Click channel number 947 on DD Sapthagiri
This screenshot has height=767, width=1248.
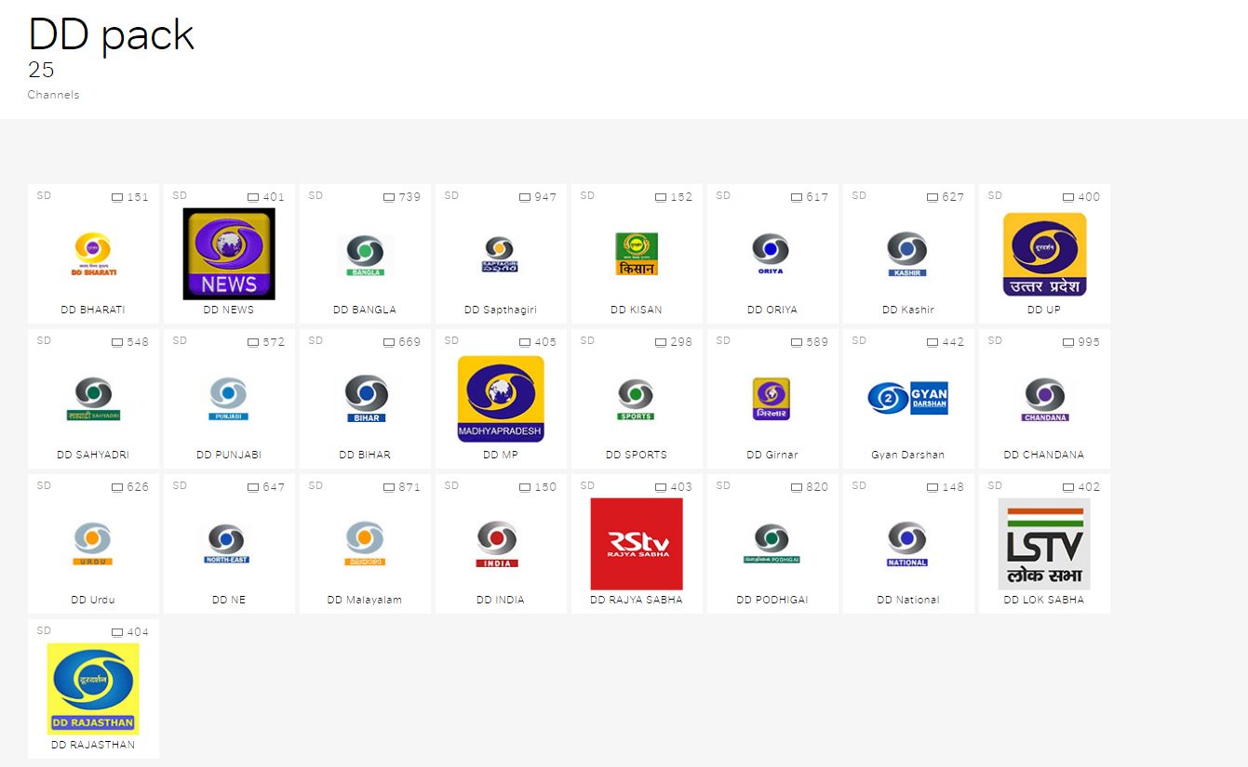(544, 197)
